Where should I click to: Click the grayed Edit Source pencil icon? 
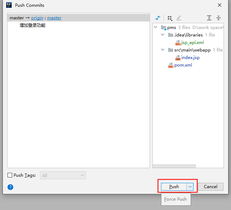click(x=179, y=18)
